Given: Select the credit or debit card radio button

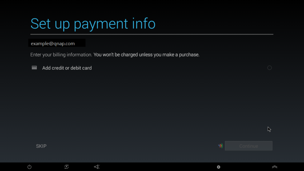Looking at the screenshot, I should point(270,68).
